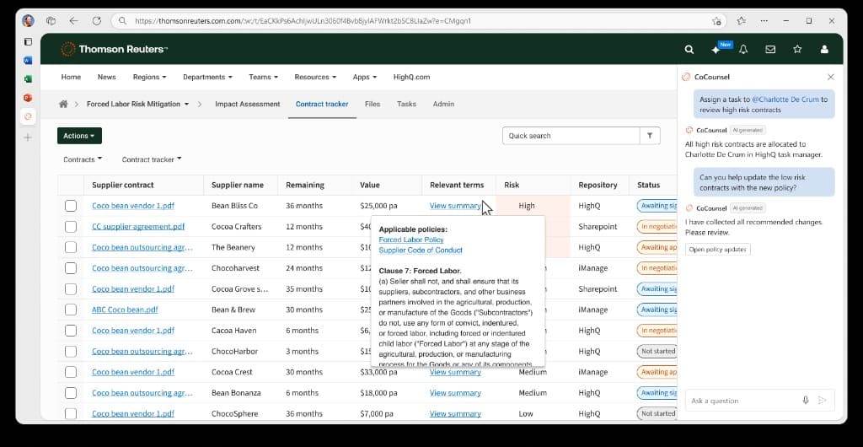Open Excel from the browser sidebar
The image size is (863, 447).
coord(28,79)
